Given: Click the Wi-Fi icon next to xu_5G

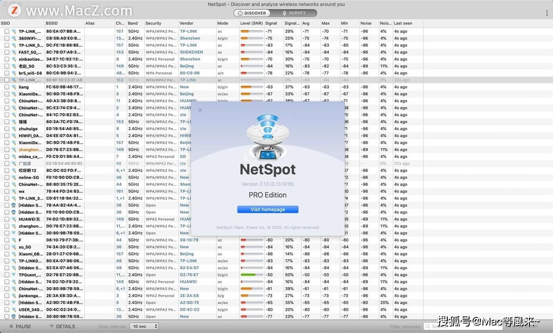Looking at the screenshot, I should [14, 247].
